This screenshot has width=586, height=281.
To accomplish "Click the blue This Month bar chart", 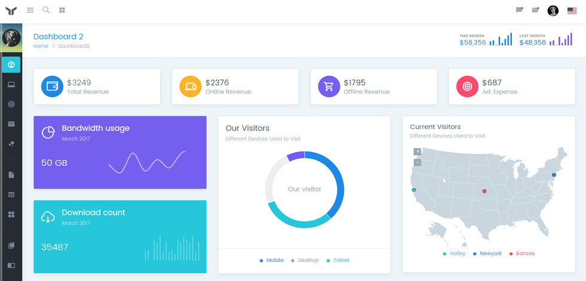I will (x=501, y=39).
